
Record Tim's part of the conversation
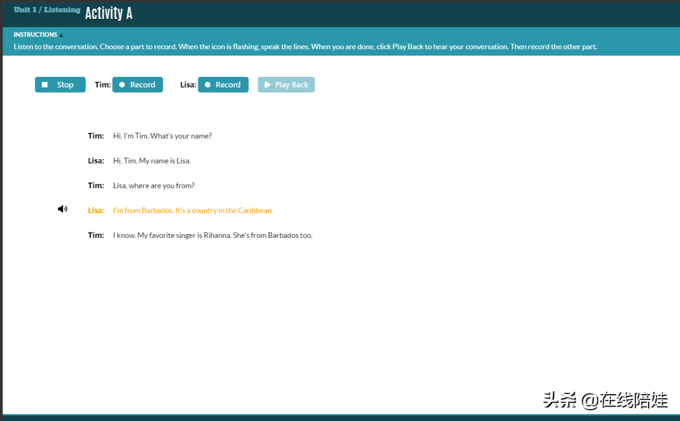point(137,84)
